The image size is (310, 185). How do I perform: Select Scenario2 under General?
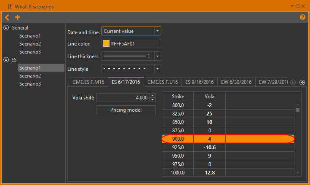coord(30,44)
